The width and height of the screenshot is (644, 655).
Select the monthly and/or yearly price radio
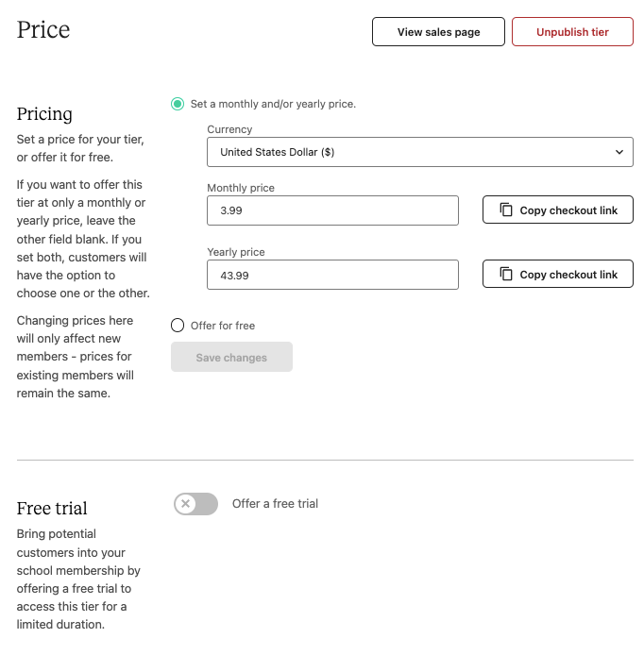click(x=178, y=104)
